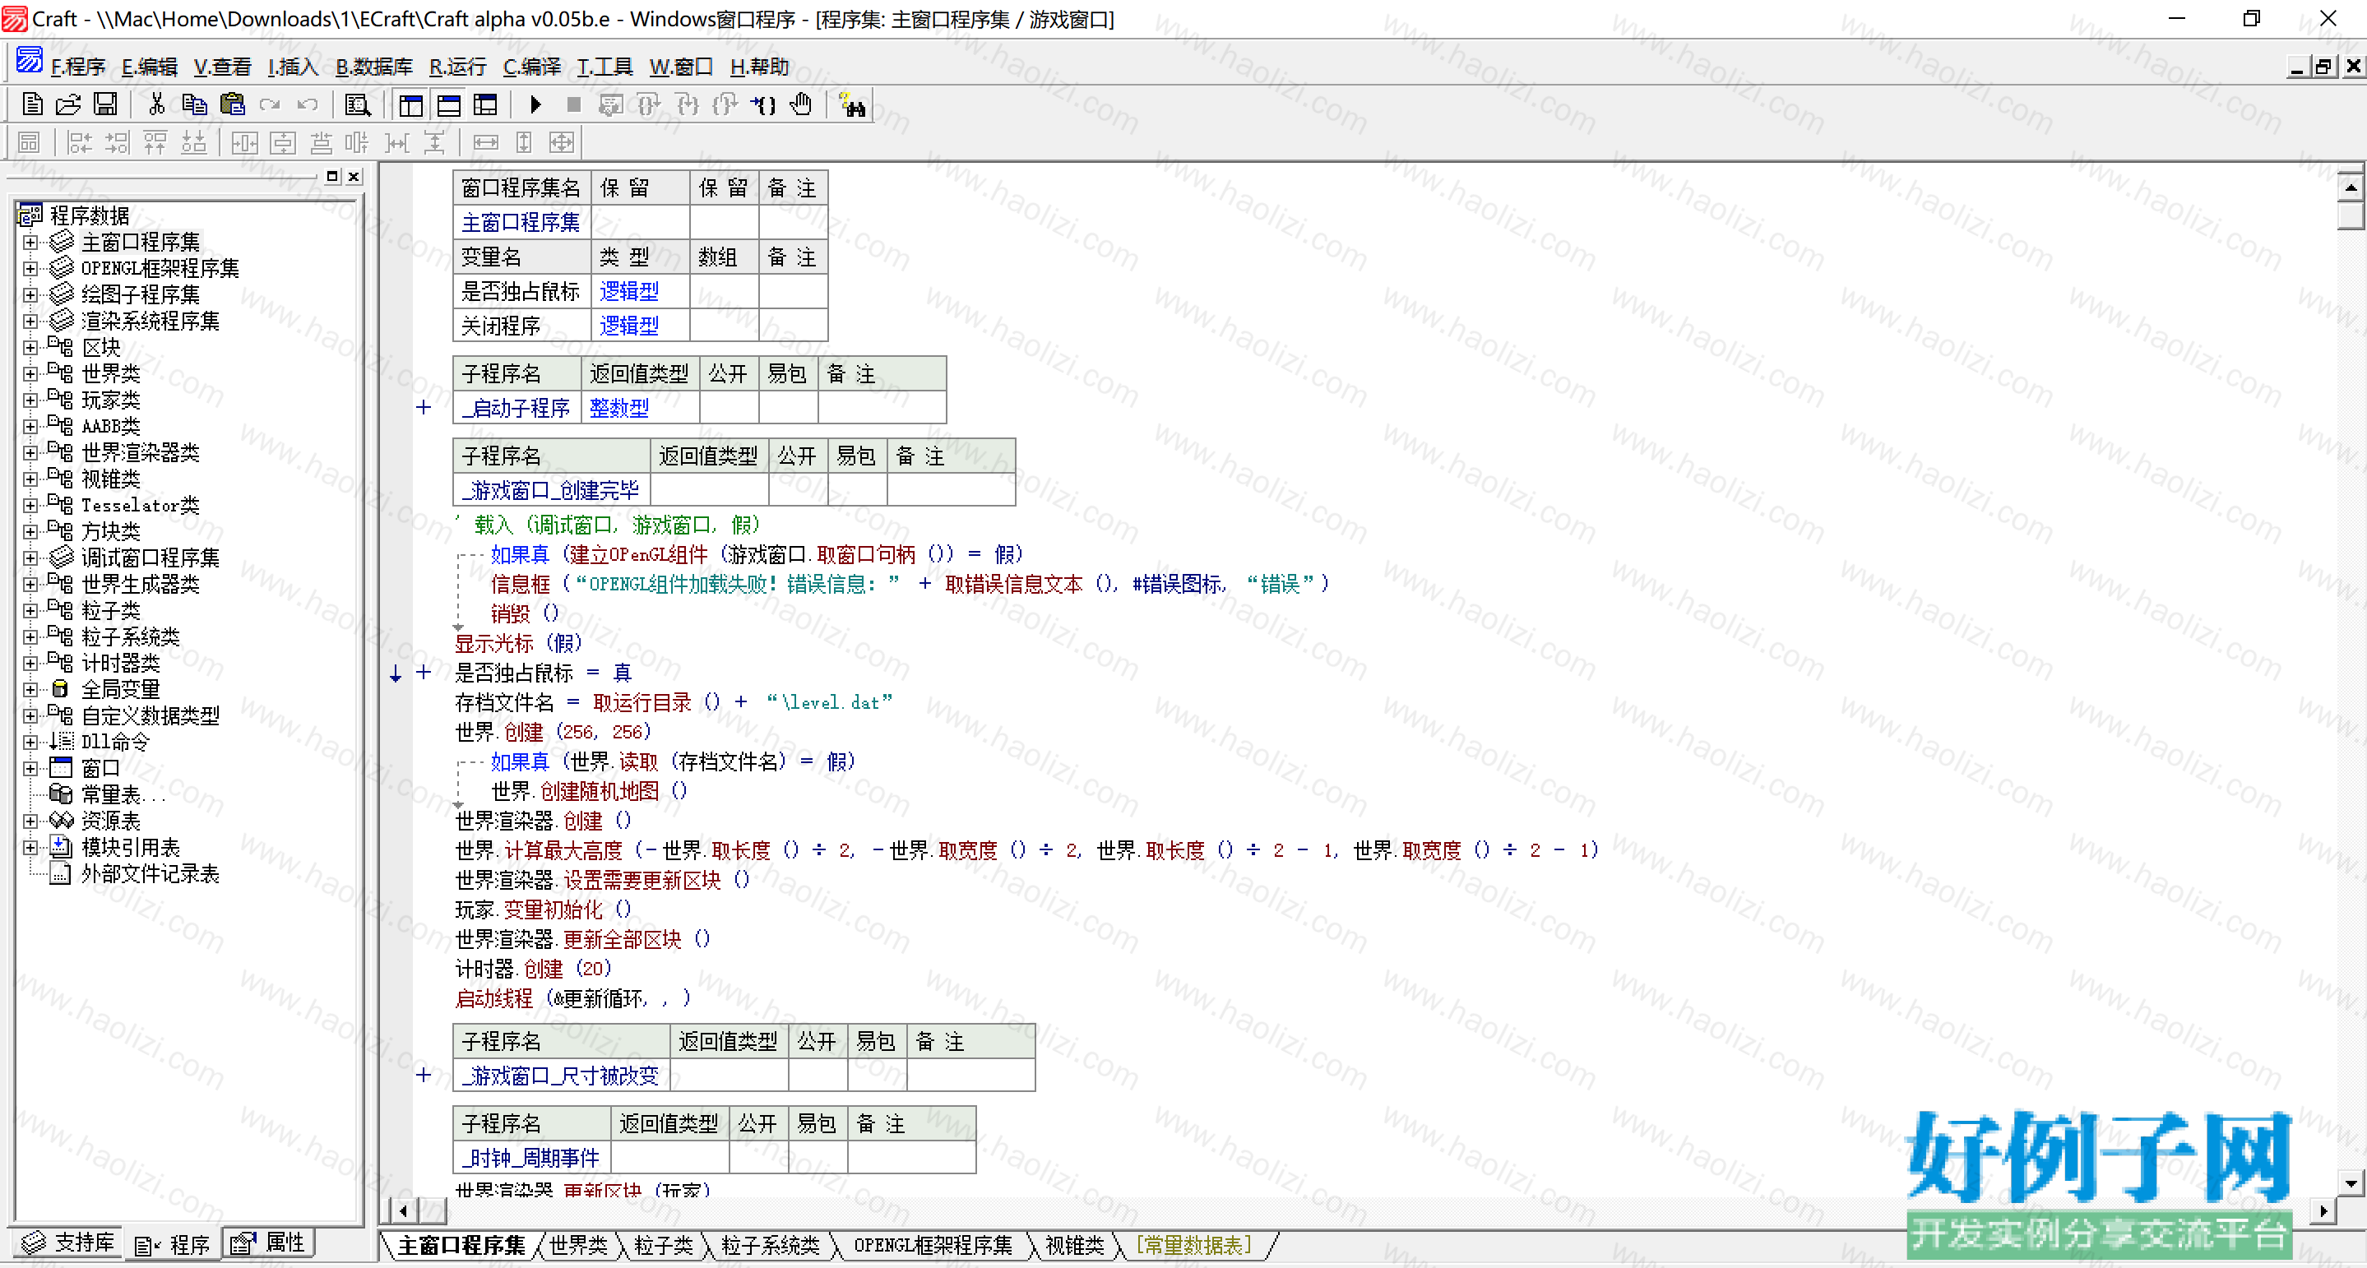Screen dimensions: 2367x1268
Task: Click the binoculars find icon
Action: point(853,104)
